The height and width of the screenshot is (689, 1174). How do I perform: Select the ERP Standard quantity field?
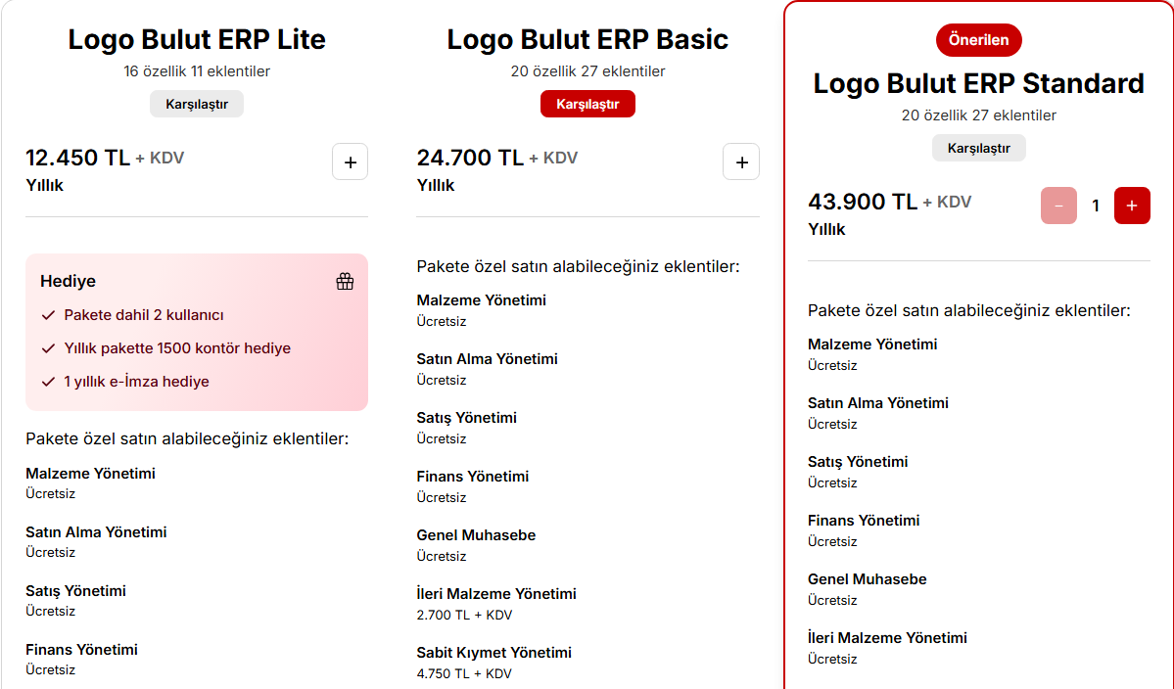(1096, 206)
